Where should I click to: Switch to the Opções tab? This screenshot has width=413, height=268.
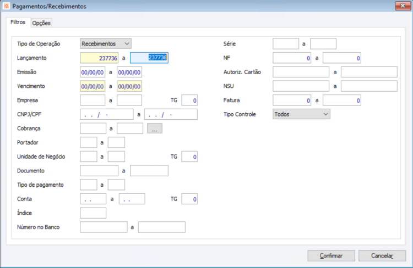pyautogui.click(x=41, y=23)
